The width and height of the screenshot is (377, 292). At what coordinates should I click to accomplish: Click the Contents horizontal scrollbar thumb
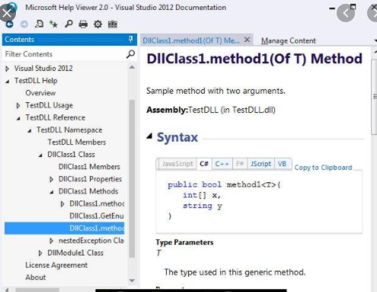(x=37, y=290)
